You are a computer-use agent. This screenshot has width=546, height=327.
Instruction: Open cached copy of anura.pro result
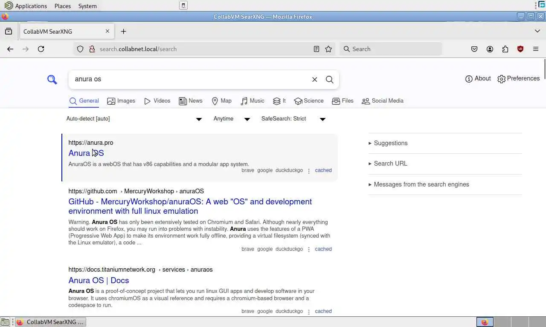click(323, 170)
